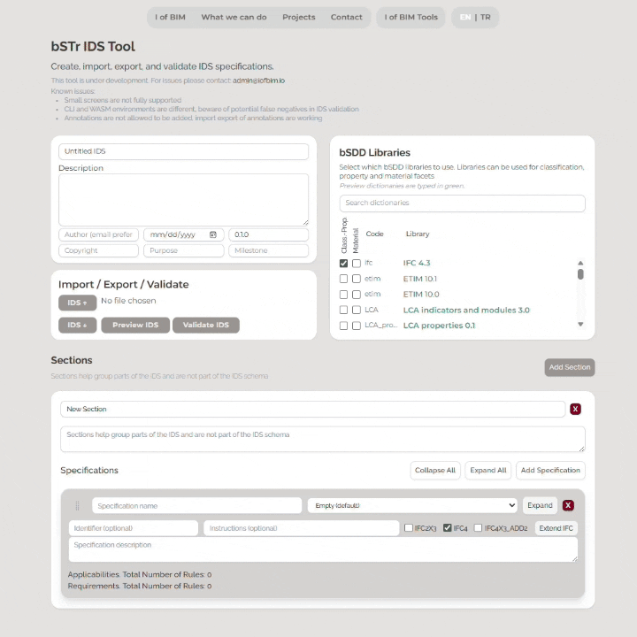This screenshot has height=637, width=637.
Task: Focus the Milestone field
Action: (x=269, y=250)
